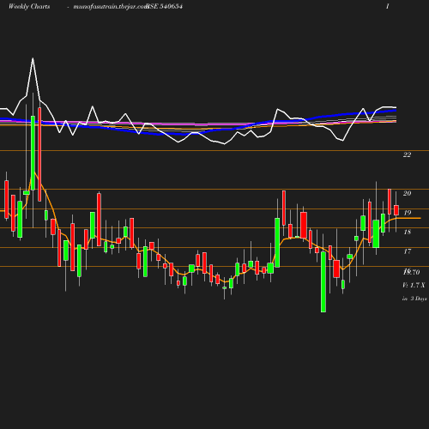Click the long green candlestick at the lowest price

(323, 281)
